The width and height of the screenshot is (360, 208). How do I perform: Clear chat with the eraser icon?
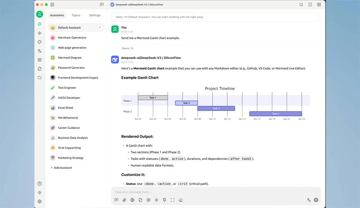click(181, 200)
